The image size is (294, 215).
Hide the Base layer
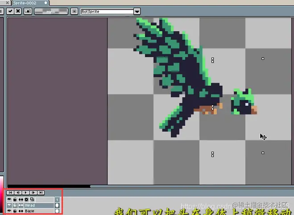9,211
